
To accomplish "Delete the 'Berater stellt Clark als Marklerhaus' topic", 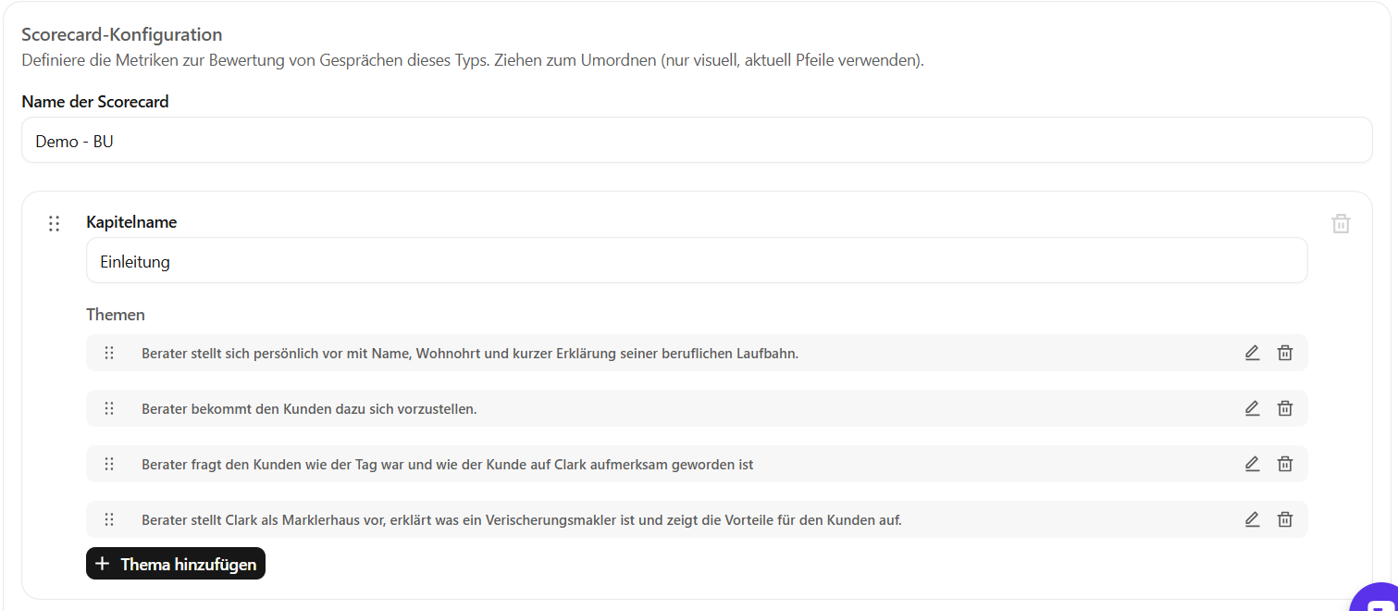I will 1285,519.
